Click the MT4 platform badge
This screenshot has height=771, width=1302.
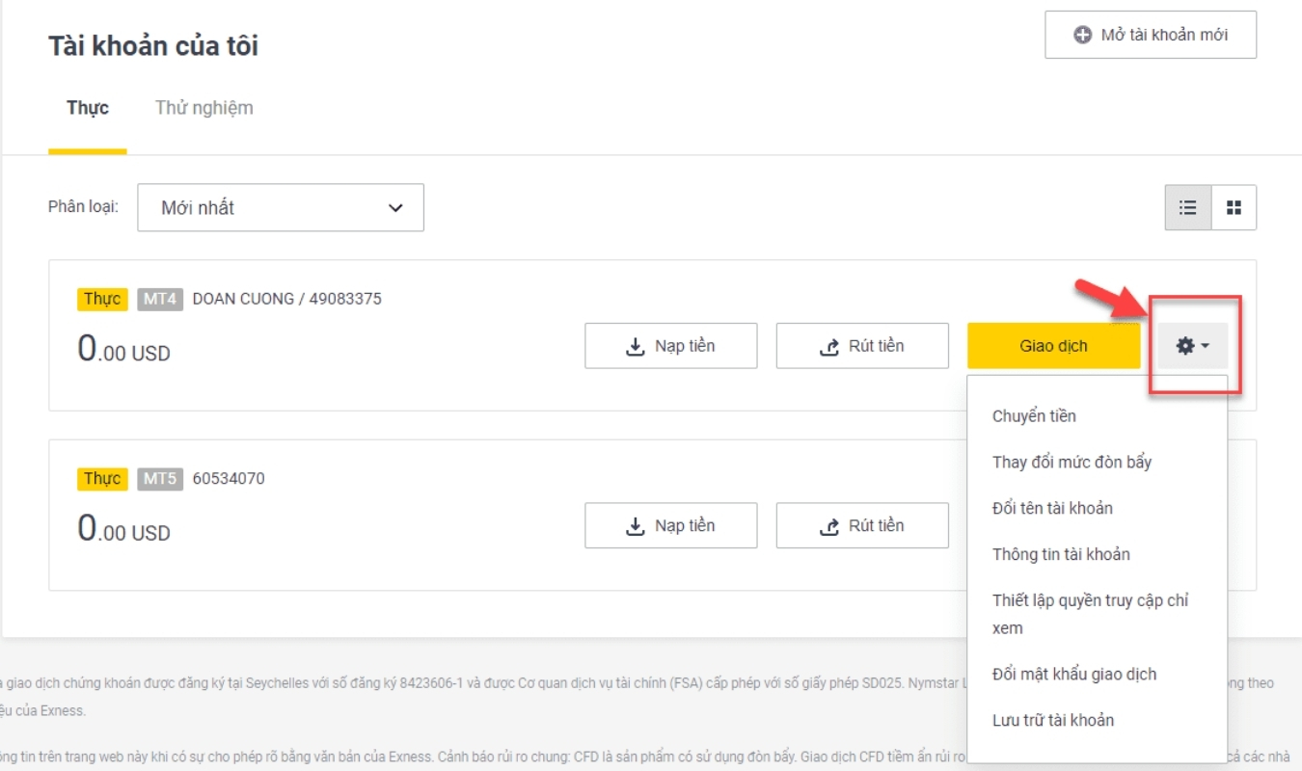(160, 299)
